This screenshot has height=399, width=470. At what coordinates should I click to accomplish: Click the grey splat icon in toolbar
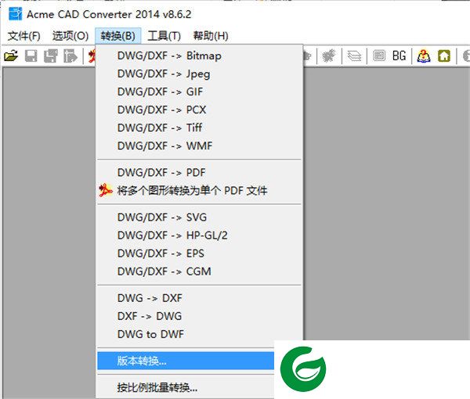(329, 56)
